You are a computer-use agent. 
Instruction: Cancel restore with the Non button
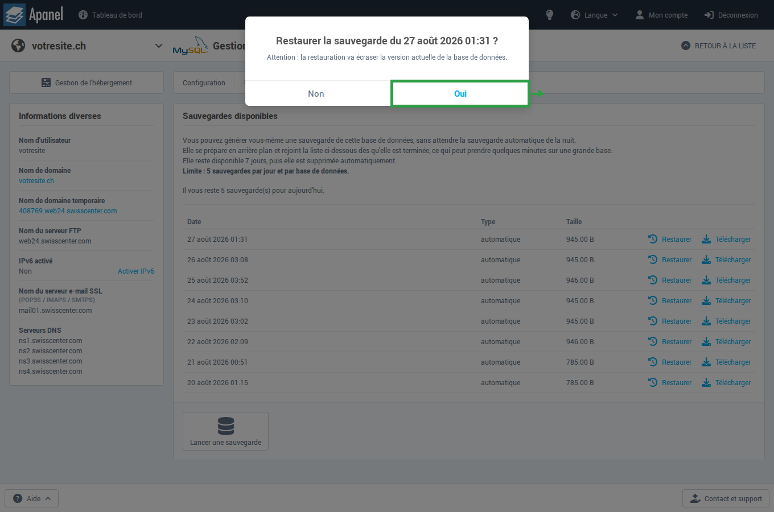pyautogui.click(x=316, y=94)
